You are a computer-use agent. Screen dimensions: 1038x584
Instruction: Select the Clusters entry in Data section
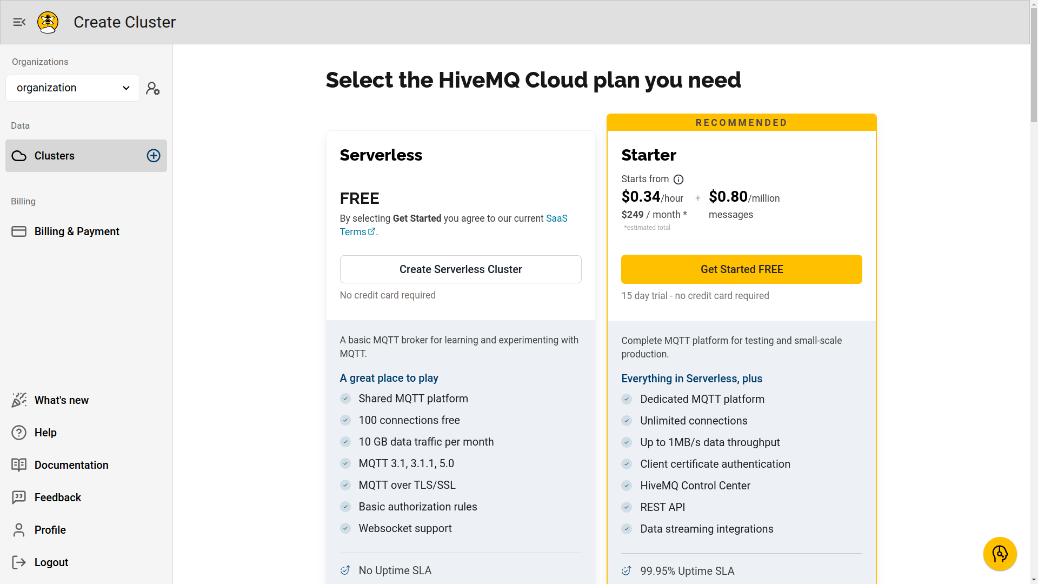click(x=55, y=156)
